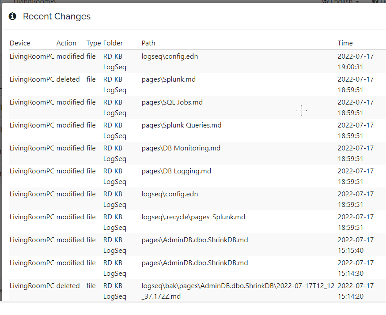386x315 pixels.
Task: Click the 2022-07-17 19:00:31 timestamp cell
Action: [355, 61]
